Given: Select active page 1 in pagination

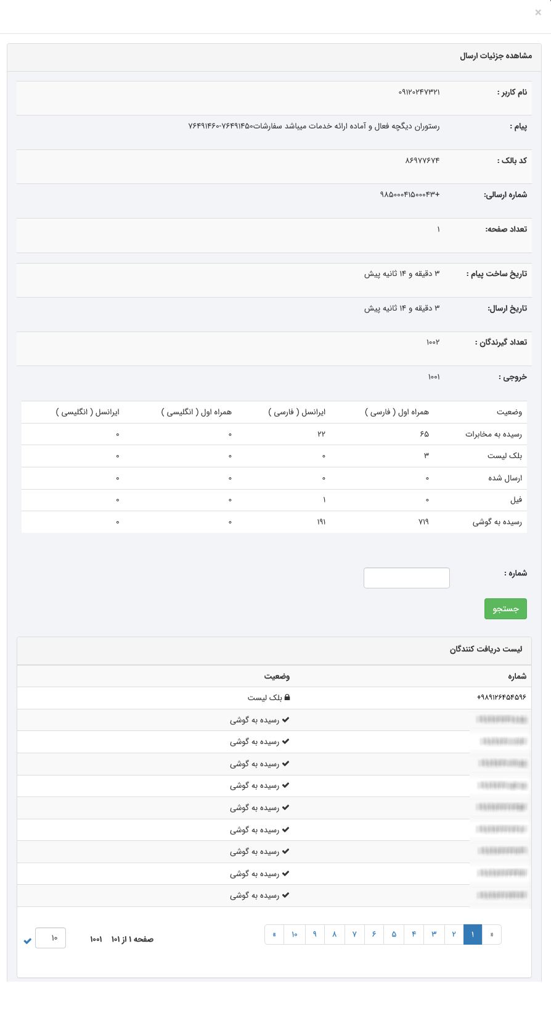Looking at the screenshot, I should coord(473,934).
